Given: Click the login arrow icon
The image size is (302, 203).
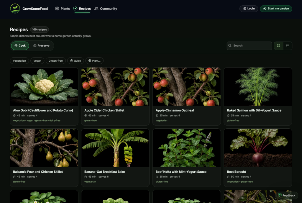Looking at the screenshot, I should (x=244, y=9).
